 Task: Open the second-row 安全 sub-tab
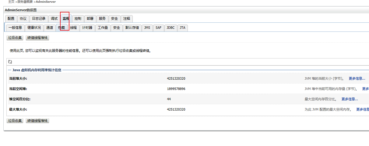(116, 28)
